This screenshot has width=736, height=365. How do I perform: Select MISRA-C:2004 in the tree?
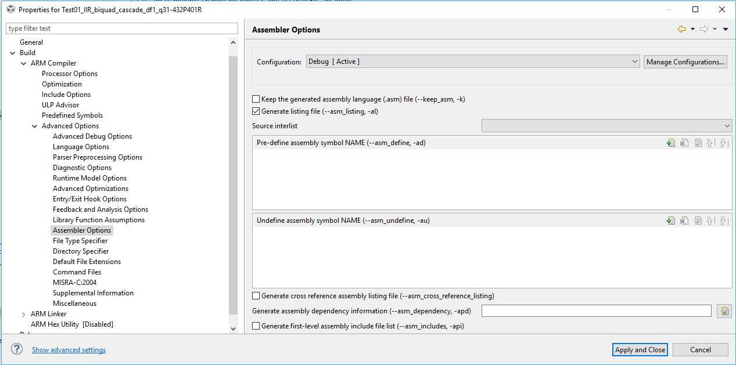tap(74, 283)
